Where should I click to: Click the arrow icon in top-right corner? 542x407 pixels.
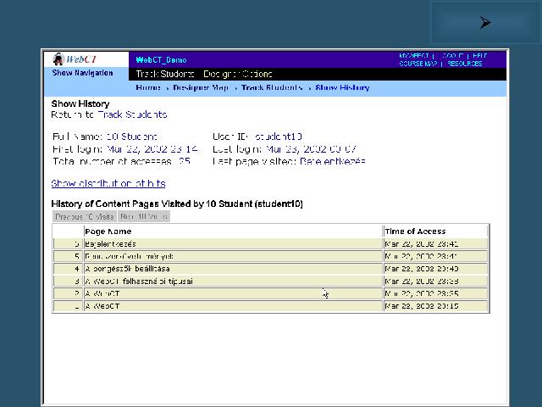pyautogui.click(x=485, y=23)
